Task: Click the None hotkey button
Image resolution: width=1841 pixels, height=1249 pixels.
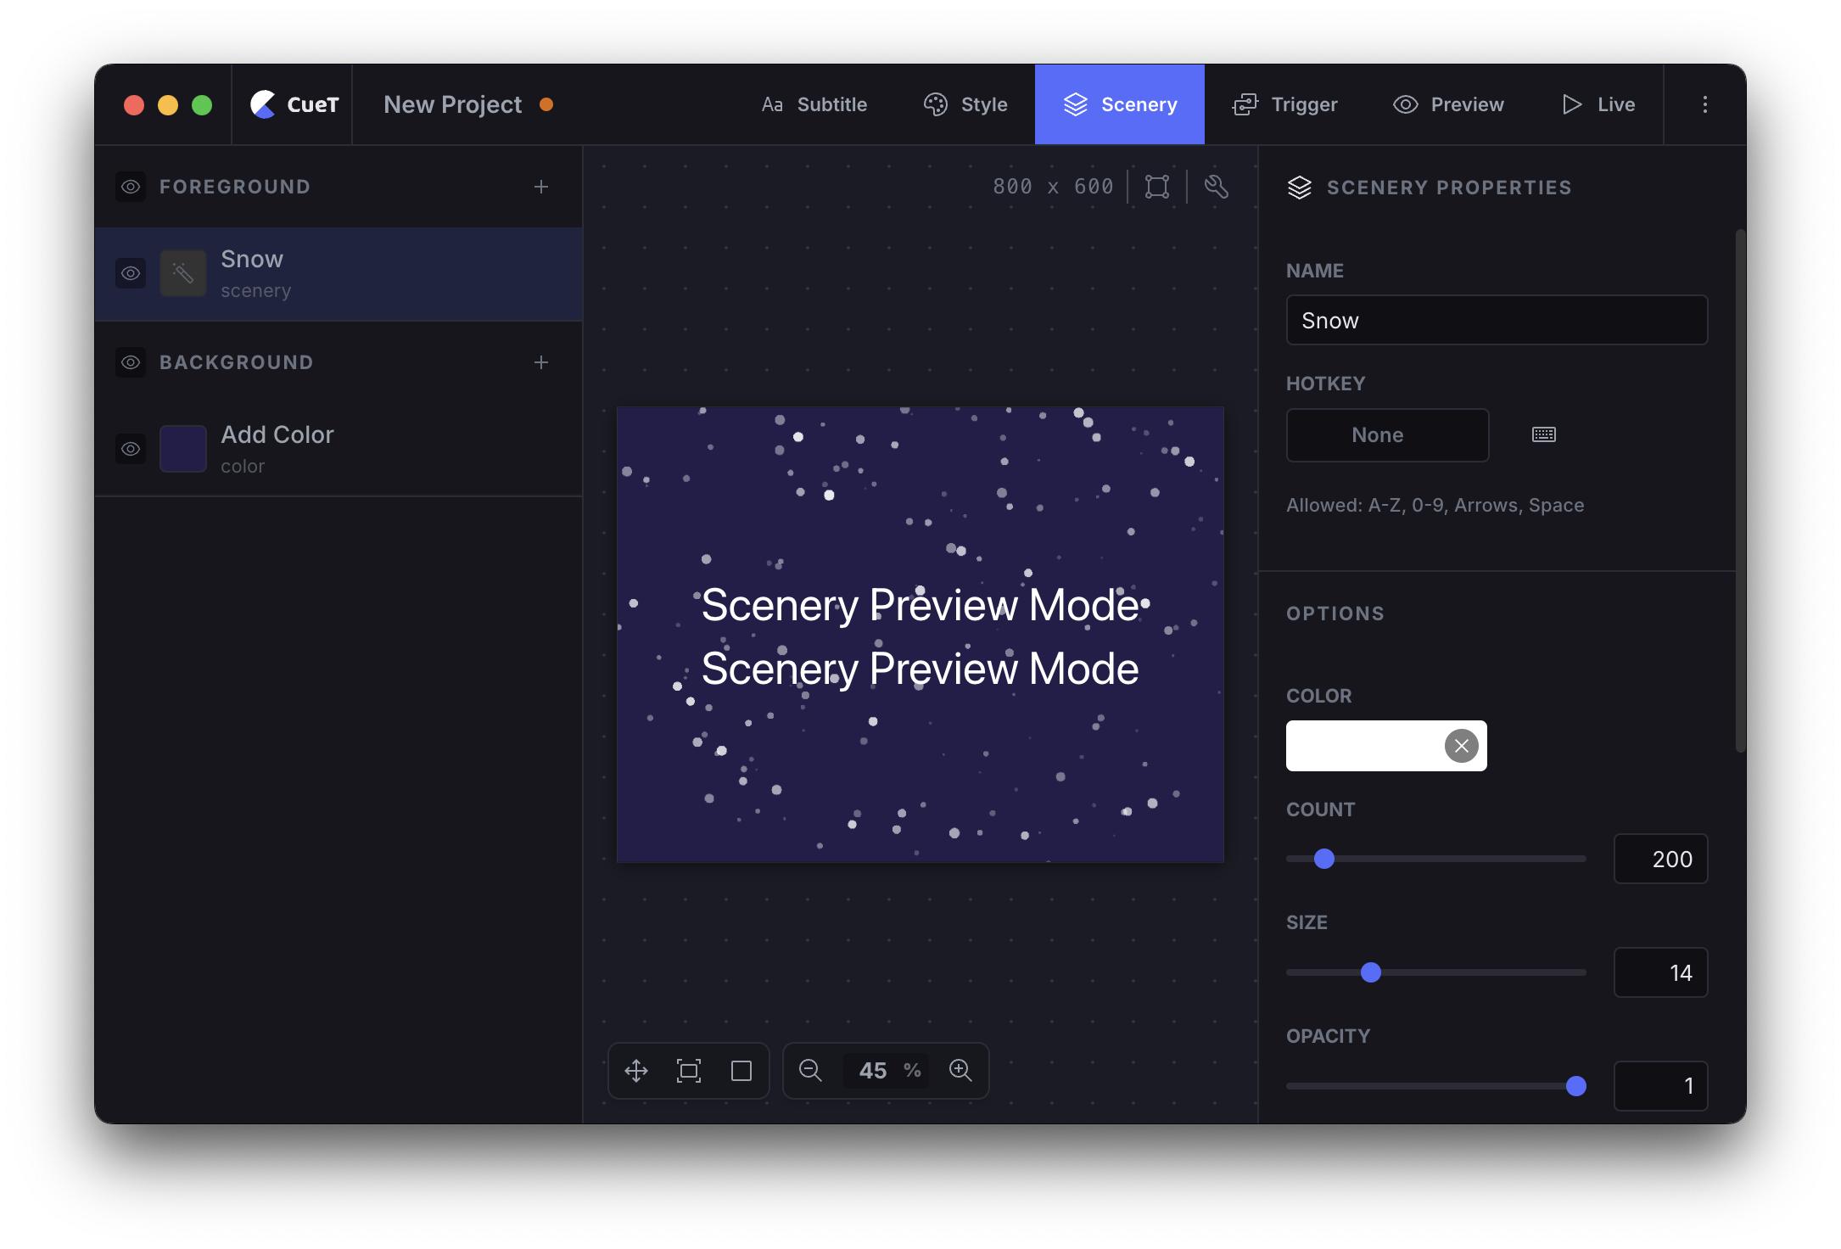Action: [x=1387, y=434]
